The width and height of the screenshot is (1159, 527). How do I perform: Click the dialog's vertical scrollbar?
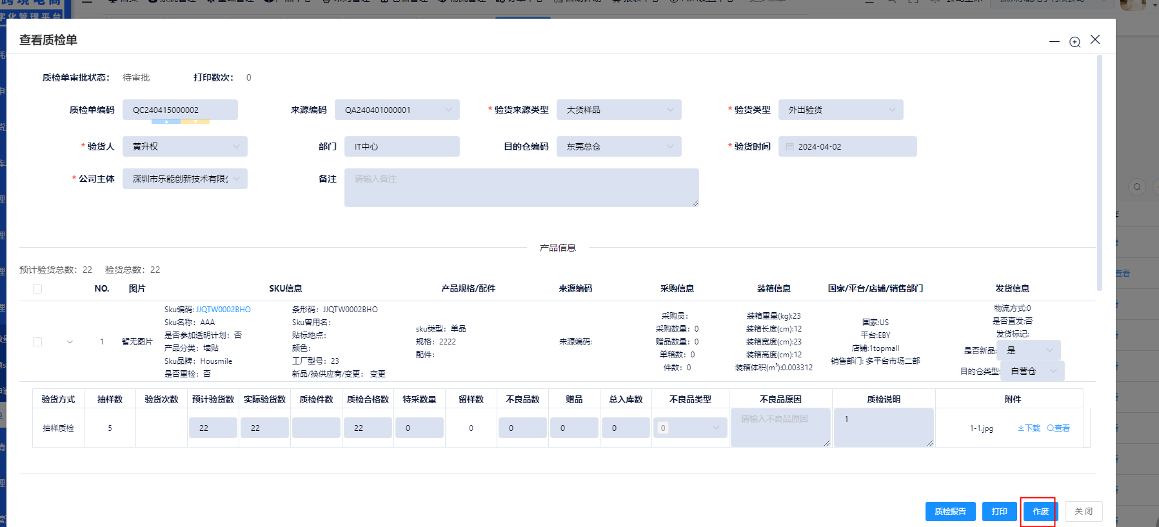[x=1099, y=174]
